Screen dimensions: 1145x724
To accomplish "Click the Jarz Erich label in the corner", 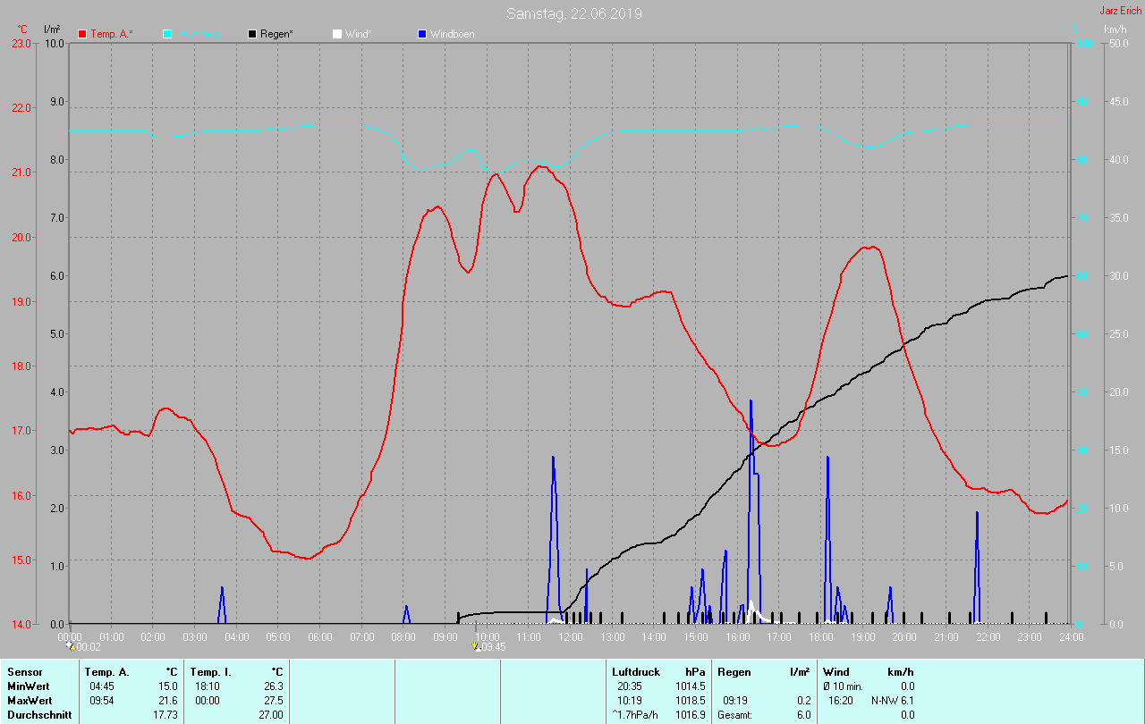I will pos(1120,11).
